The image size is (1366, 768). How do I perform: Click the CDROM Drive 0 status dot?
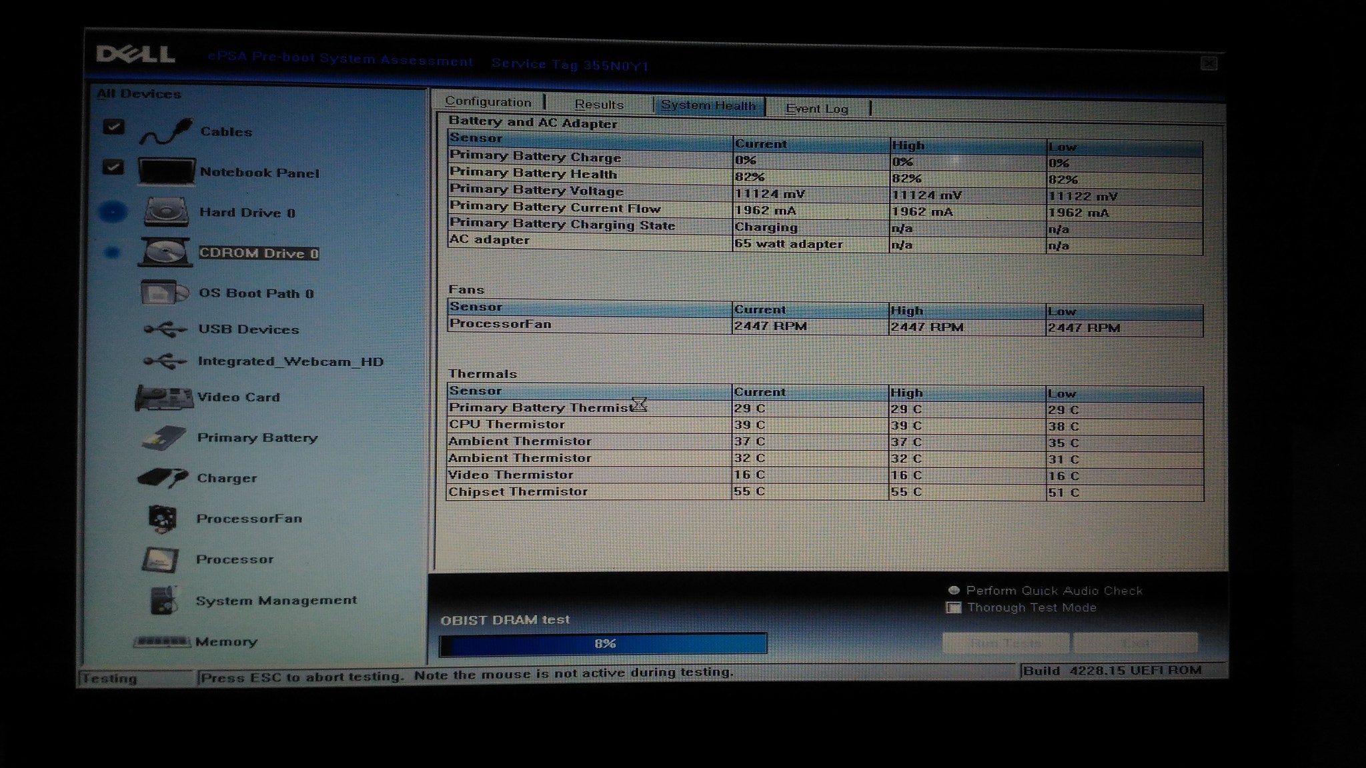coord(112,253)
